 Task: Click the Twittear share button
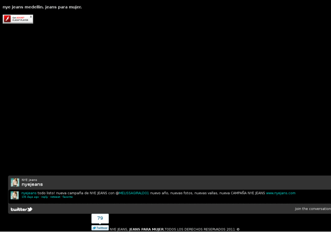(x=100, y=228)
